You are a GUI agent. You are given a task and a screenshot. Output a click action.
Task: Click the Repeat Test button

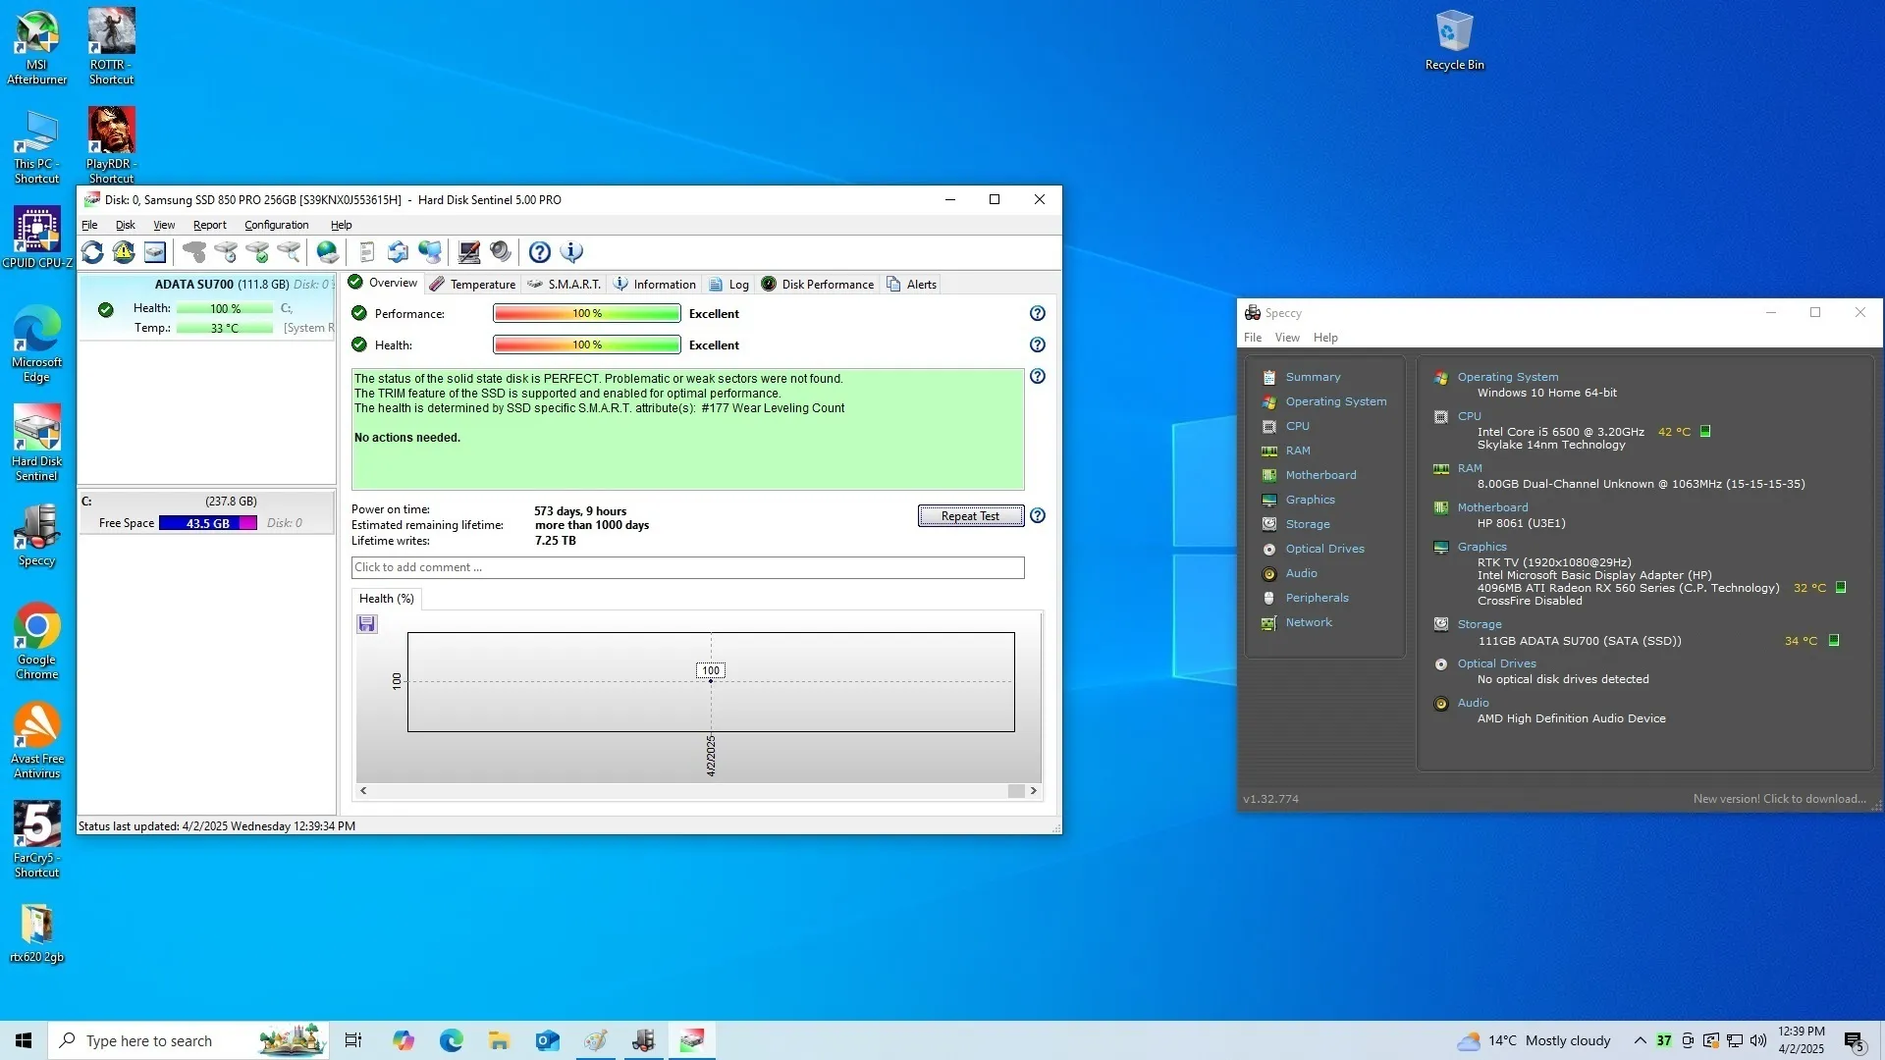(970, 515)
